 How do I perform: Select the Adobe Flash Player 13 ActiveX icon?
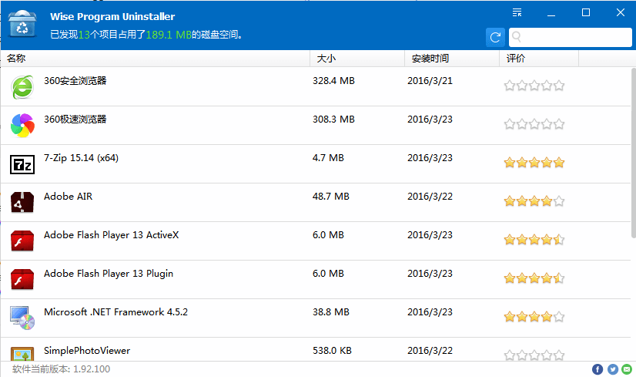22,241
